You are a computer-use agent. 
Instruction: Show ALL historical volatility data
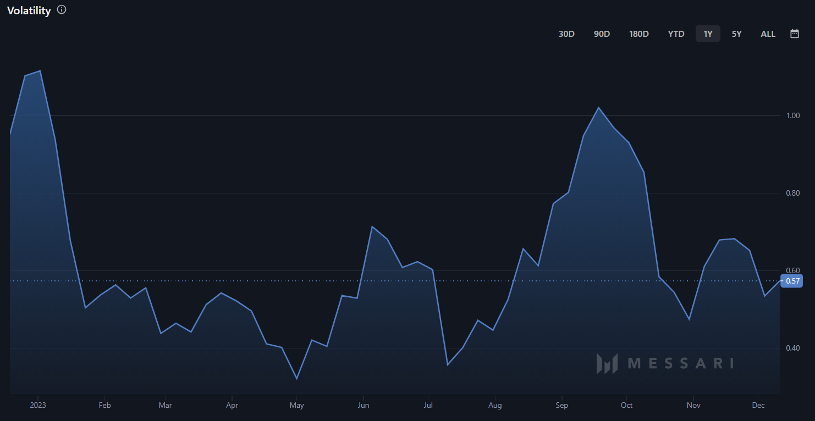pos(768,34)
